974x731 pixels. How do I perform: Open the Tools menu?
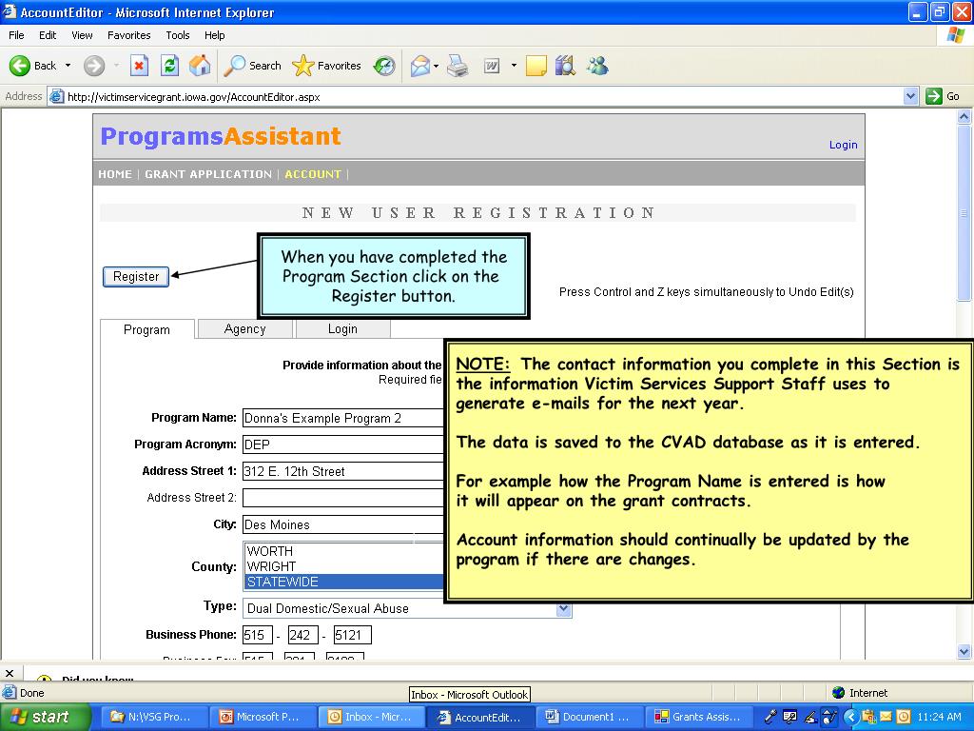(x=177, y=35)
